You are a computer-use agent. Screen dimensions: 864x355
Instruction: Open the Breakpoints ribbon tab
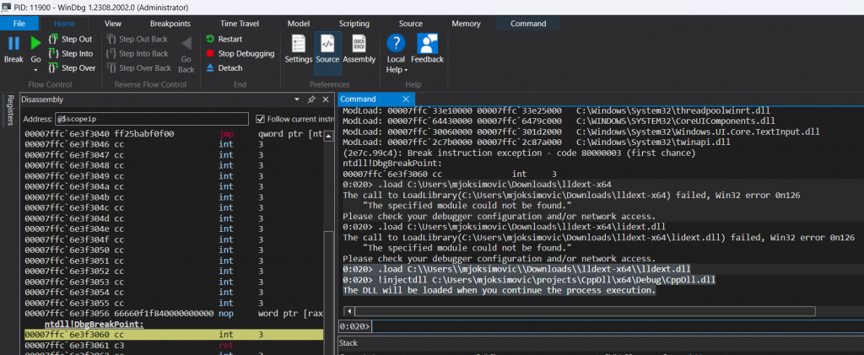point(170,24)
